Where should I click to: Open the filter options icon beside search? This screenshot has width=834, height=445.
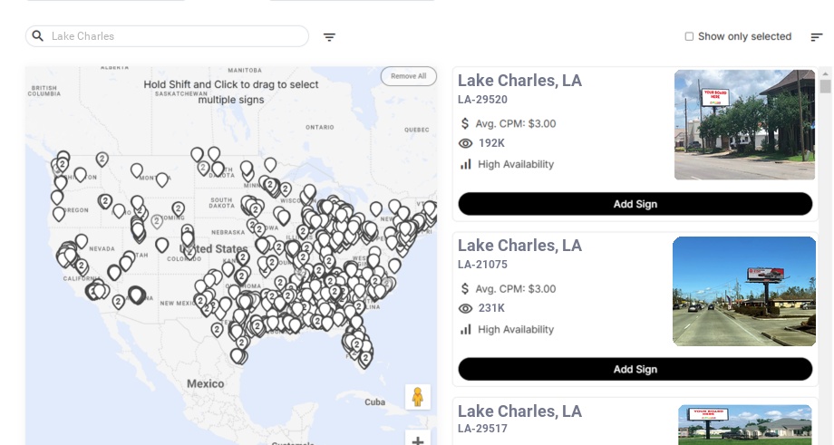tap(329, 37)
